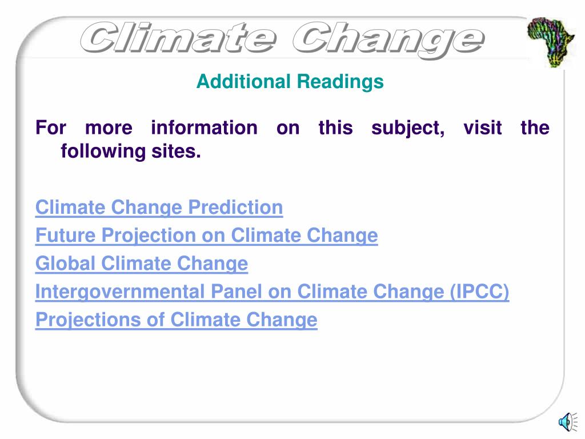
Task: Click the 'following sites.' text line
Action: coord(131,151)
